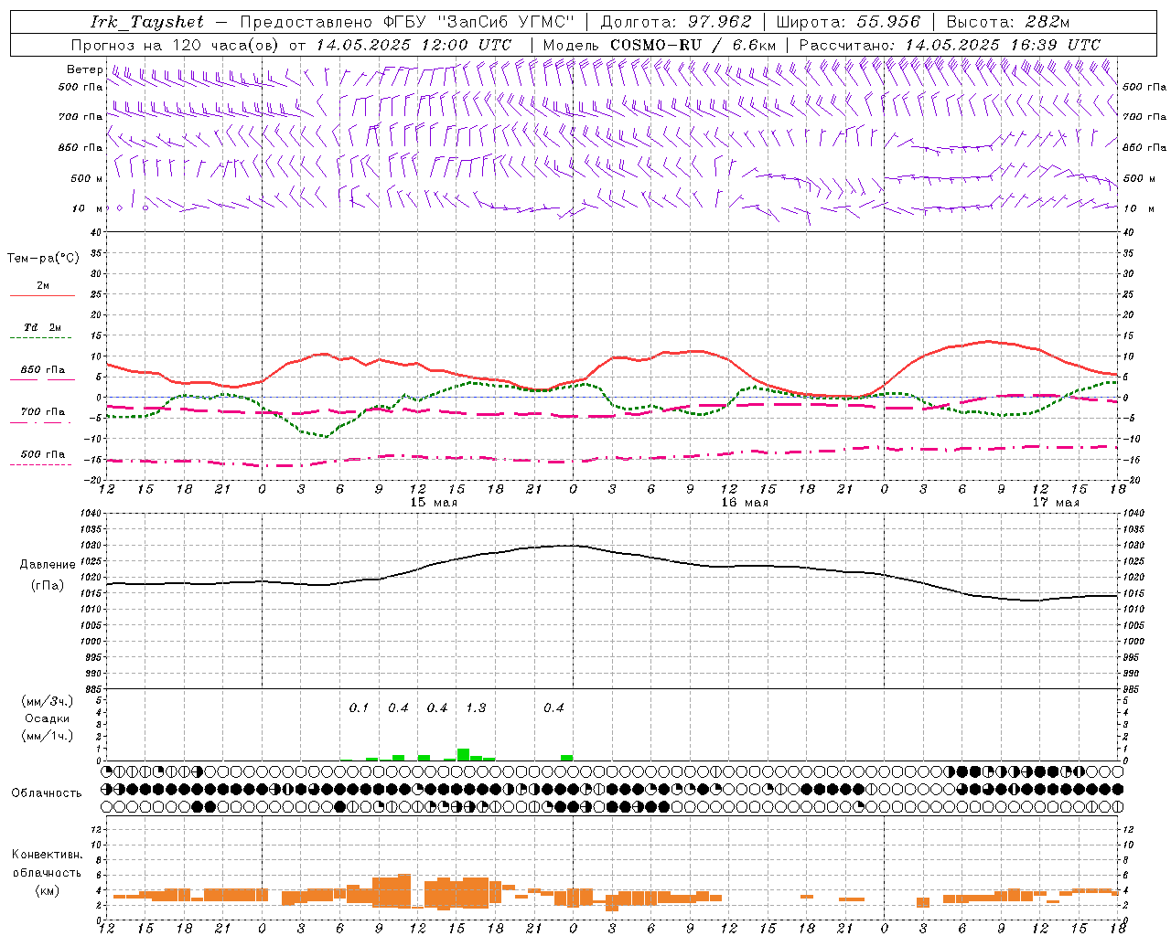The height and width of the screenshot is (936, 1171).
Task: Click the Модель COSMO-RU / 6.6км label
Action: pyautogui.click(x=659, y=45)
